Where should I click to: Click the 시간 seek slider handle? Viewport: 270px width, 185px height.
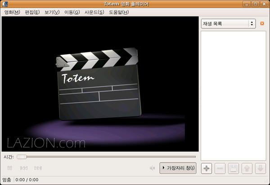(22, 157)
